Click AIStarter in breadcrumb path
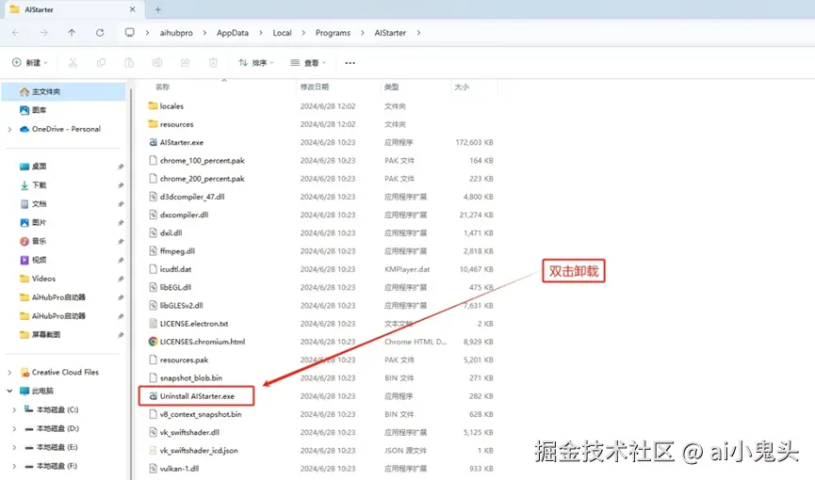 (390, 33)
